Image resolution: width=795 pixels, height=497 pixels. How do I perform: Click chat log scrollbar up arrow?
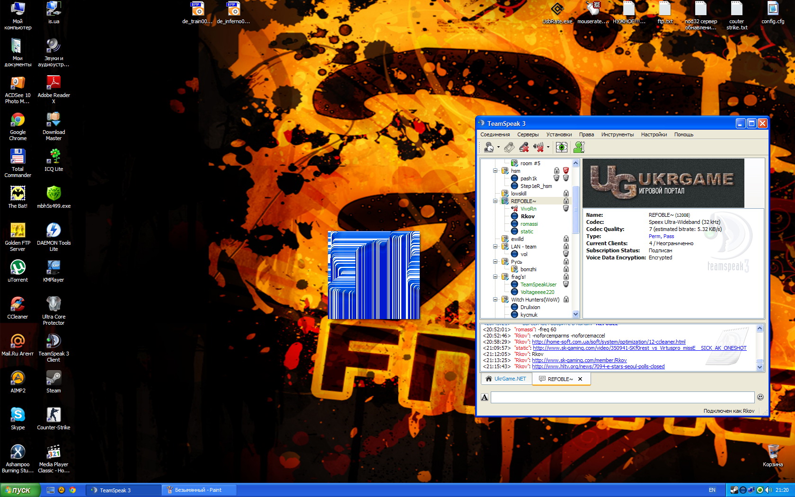[760, 328]
